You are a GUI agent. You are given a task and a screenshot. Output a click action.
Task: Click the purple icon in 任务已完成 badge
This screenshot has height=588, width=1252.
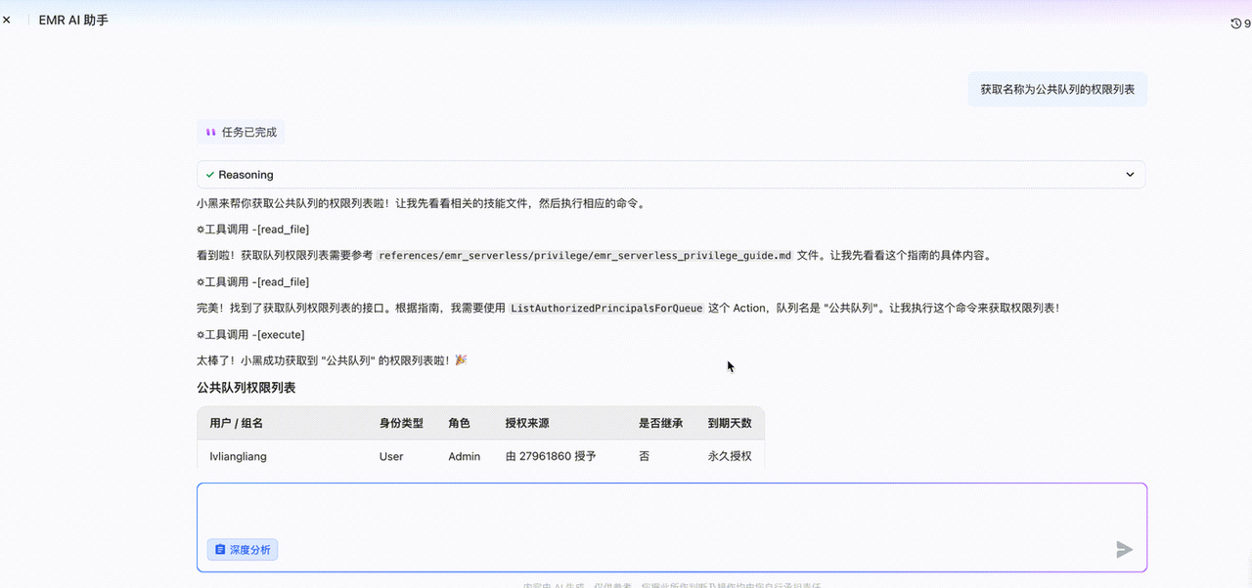(210, 132)
